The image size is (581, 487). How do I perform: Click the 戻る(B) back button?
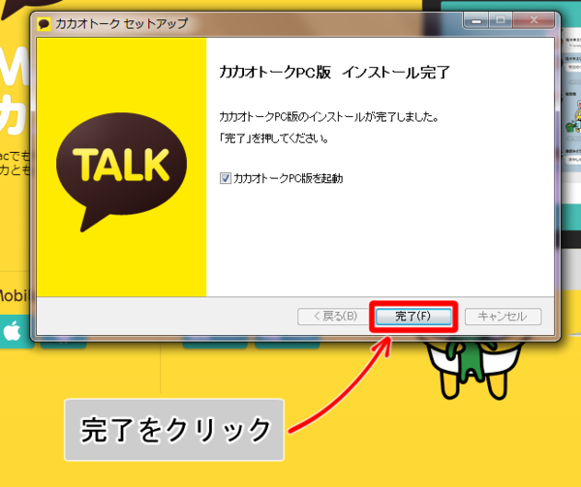point(335,317)
